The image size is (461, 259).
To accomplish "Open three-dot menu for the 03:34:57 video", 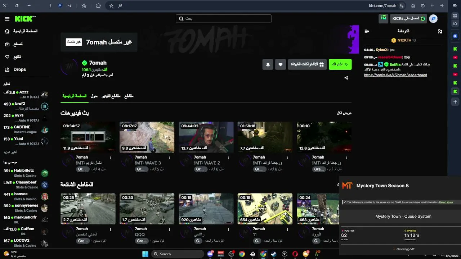I will tap(110, 158).
